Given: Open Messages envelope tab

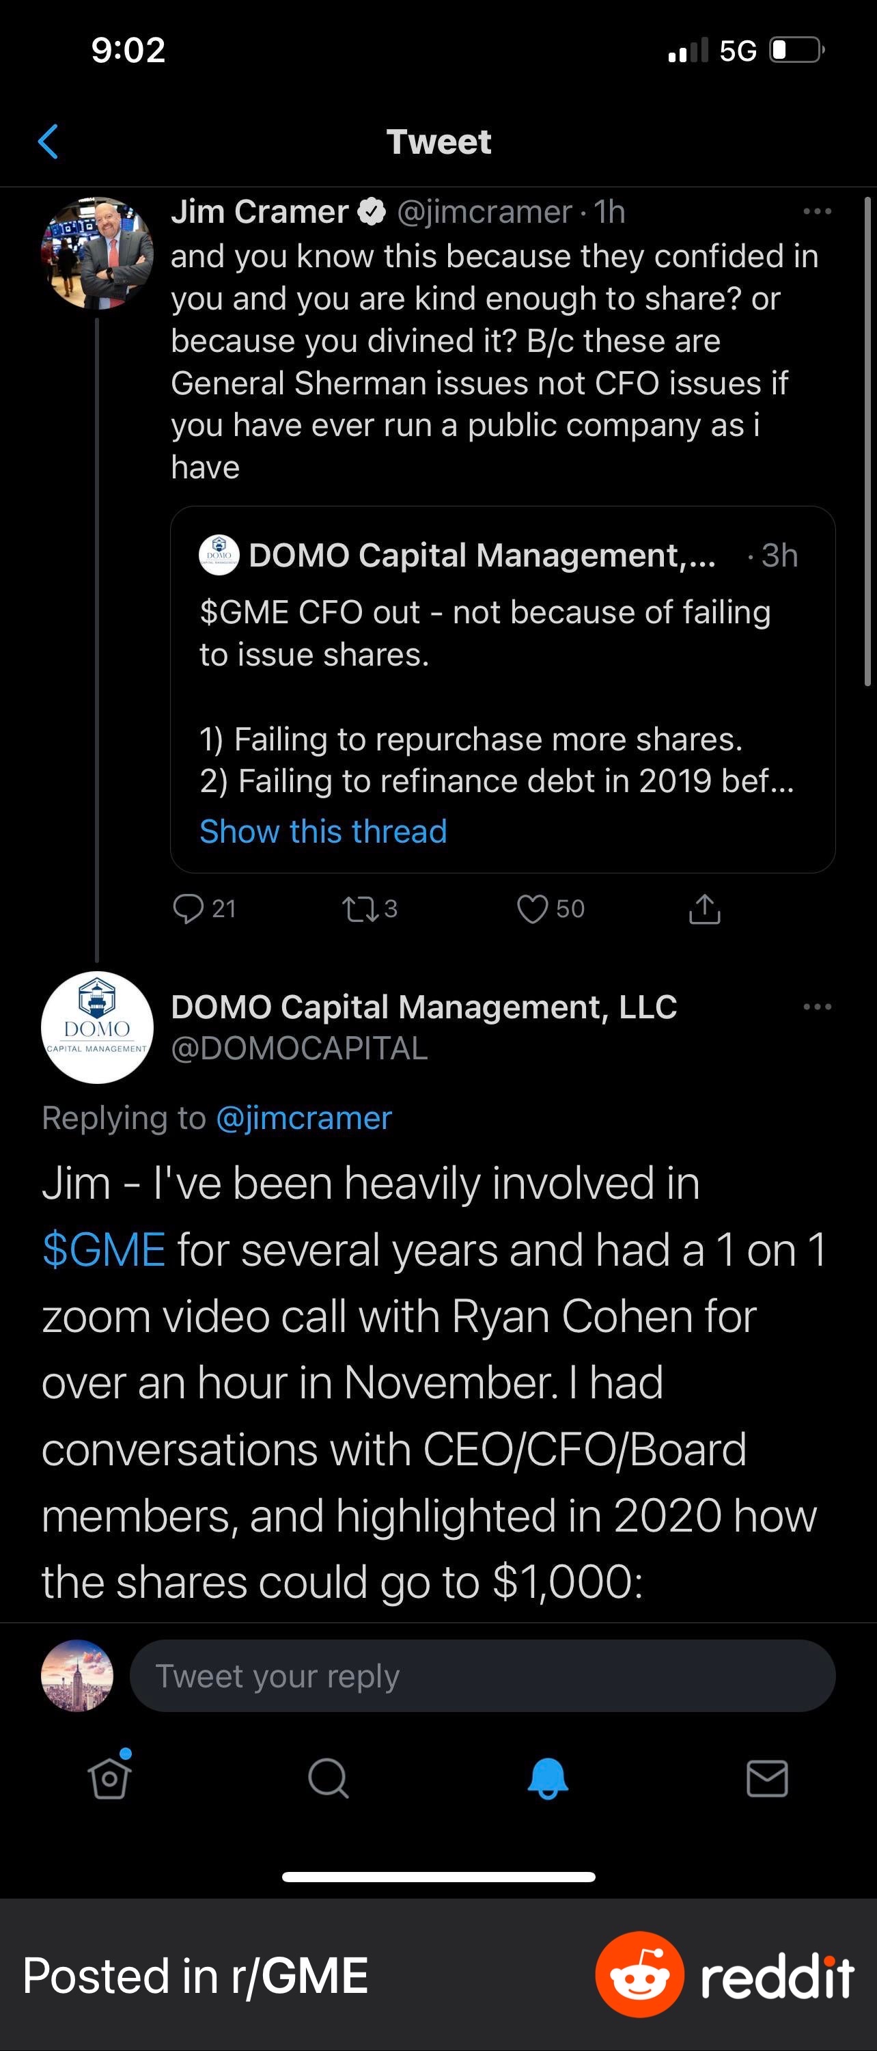Looking at the screenshot, I should click(767, 1778).
